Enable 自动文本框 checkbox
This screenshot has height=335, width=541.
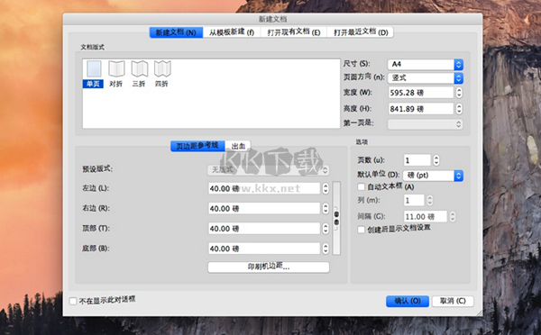click(362, 186)
